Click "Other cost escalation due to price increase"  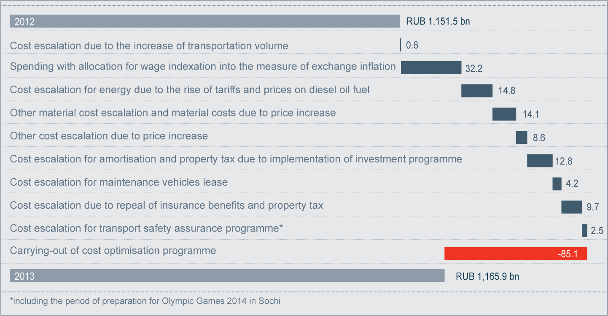point(109,136)
